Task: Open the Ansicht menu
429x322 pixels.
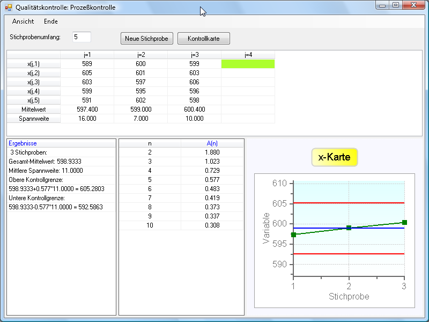Action: pyautogui.click(x=23, y=21)
